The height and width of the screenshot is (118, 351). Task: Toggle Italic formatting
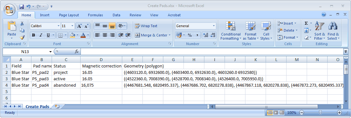tap(41, 35)
